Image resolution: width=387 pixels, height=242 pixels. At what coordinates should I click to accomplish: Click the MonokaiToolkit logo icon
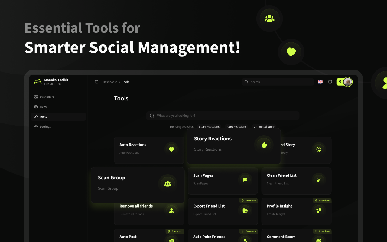point(37,82)
